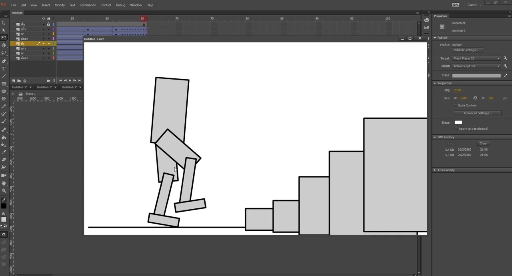Open the fill color swatch
The image size is (512, 276).
(x=4, y=219)
